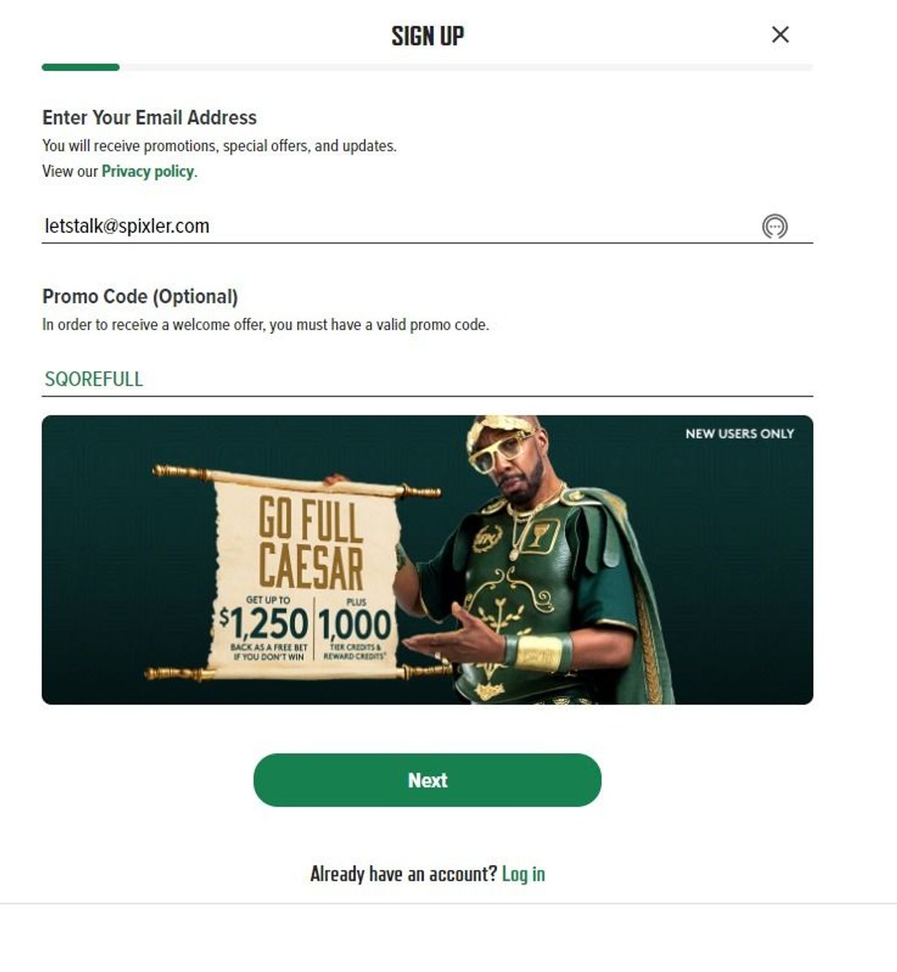The height and width of the screenshot is (972, 897).
Task: Click the promotions and special offers notice text
Action: pyautogui.click(x=219, y=146)
